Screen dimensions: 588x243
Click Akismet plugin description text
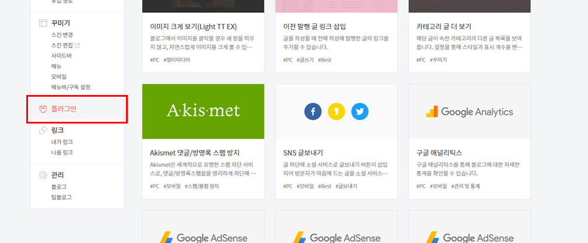click(x=203, y=169)
